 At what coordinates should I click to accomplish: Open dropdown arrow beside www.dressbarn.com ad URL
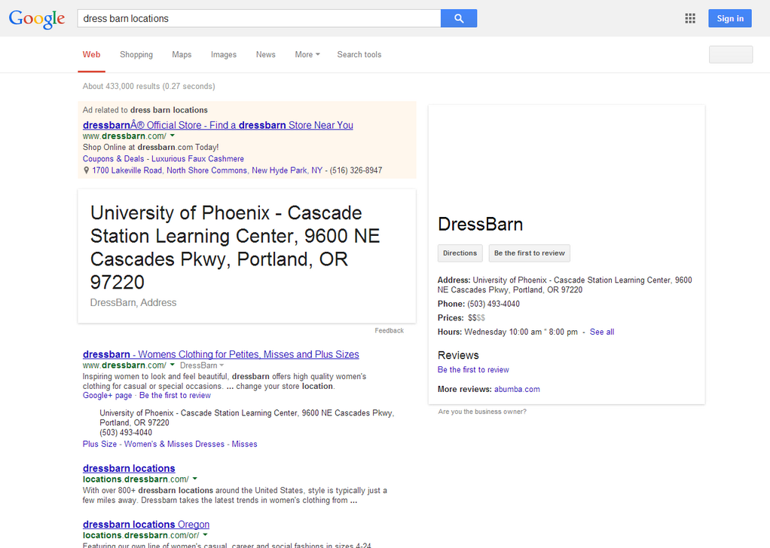173,136
